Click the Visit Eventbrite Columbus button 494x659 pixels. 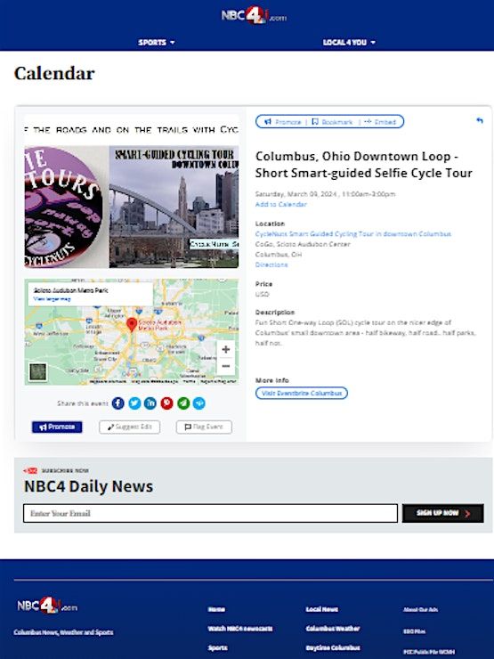[x=302, y=393]
